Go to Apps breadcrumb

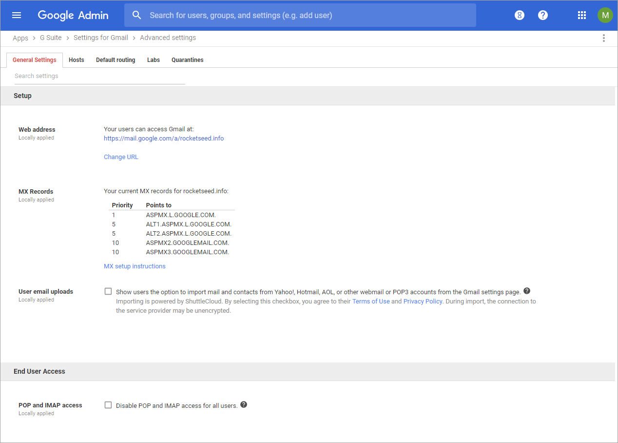point(20,38)
